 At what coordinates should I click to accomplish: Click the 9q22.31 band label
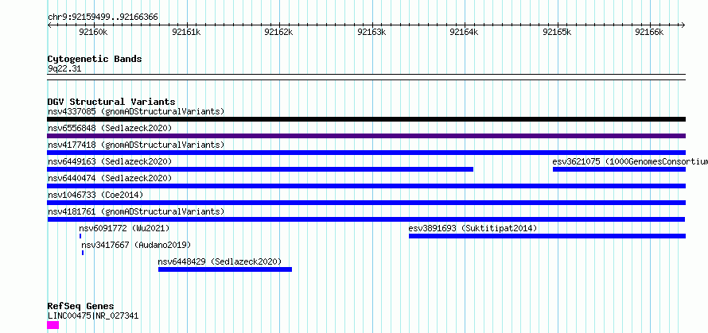[x=64, y=69]
